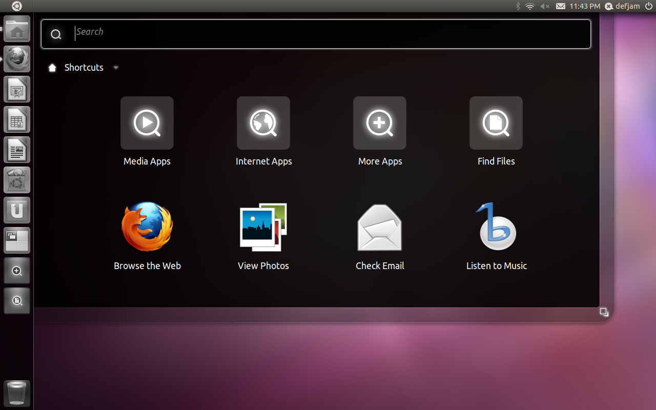Open the muted sound volume indicator

(545, 6)
